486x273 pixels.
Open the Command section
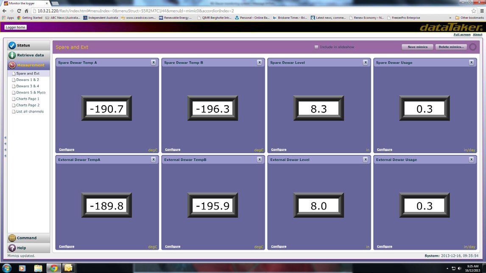28,238
